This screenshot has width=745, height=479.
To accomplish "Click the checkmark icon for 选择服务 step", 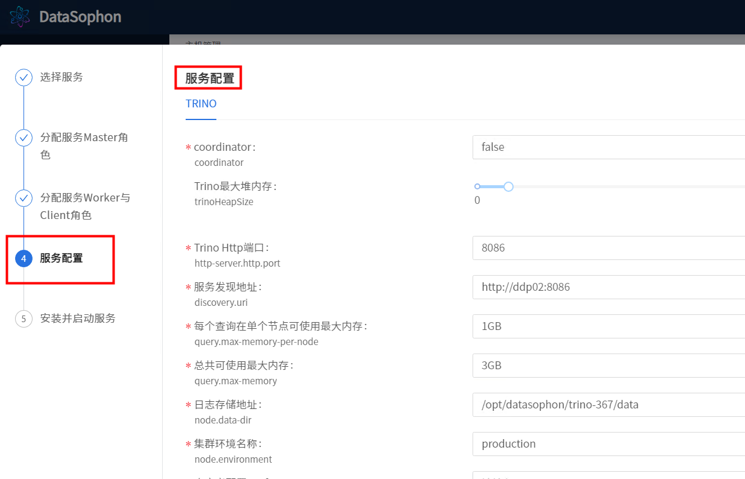I will [24, 77].
